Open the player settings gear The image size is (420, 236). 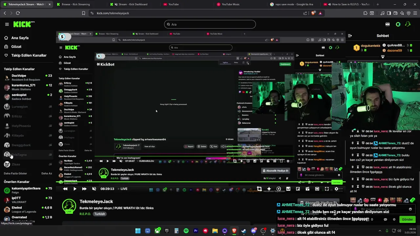pyautogui.click(x=336, y=189)
